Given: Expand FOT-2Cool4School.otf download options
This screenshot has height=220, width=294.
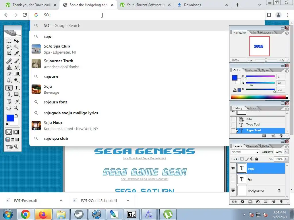Looking at the screenshot, I should (128, 201).
